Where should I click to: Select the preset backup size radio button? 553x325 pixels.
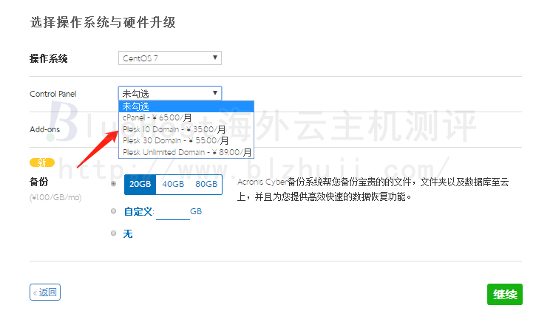tap(114, 184)
